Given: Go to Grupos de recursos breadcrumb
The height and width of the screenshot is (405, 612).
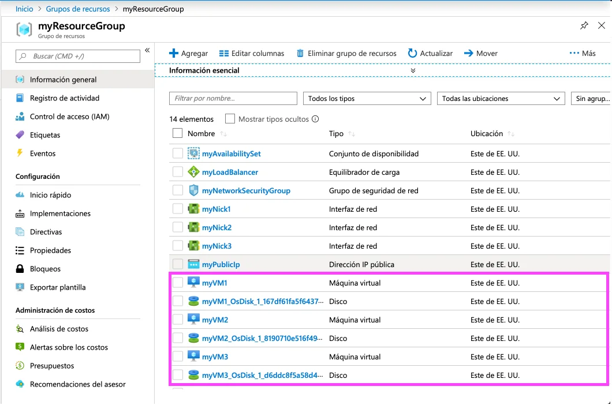Looking at the screenshot, I should pos(78,9).
